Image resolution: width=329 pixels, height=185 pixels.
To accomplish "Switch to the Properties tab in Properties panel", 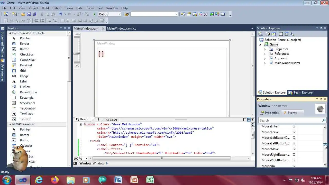I will (269, 113).
